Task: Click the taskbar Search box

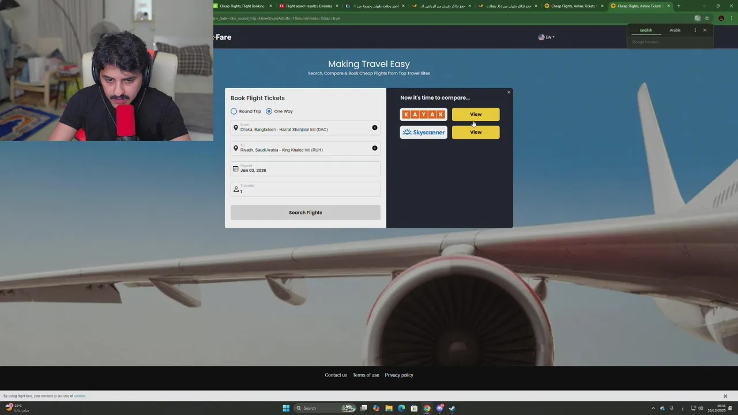Action: pyautogui.click(x=324, y=408)
